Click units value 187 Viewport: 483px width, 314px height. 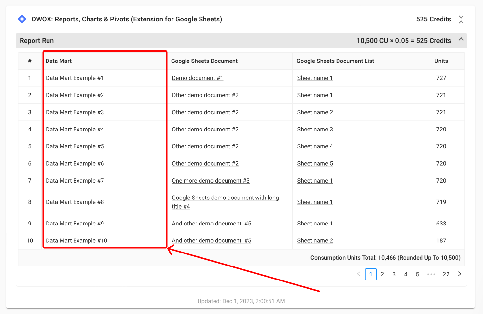click(441, 240)
